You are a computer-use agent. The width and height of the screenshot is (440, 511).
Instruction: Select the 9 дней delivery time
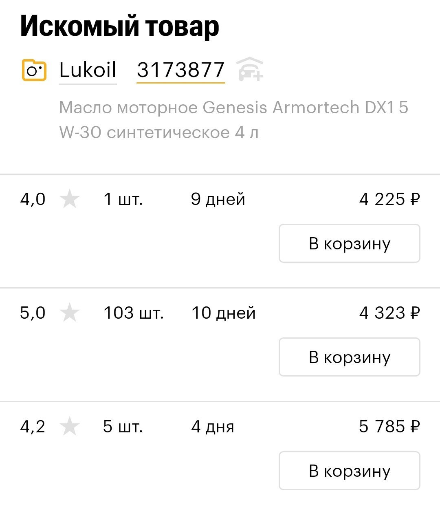218,199
